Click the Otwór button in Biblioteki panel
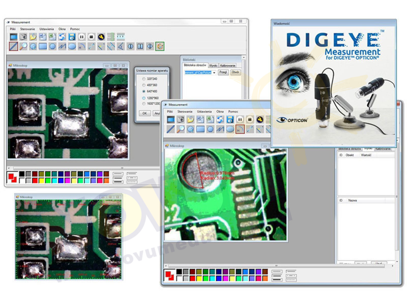Viewport: 407px width, 305px height. point(235,72)
